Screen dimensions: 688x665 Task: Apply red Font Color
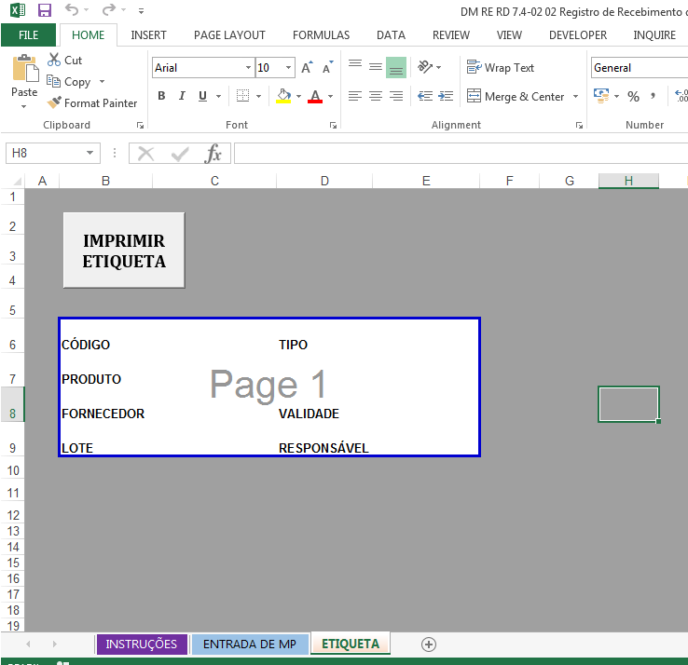click(315, 96)
